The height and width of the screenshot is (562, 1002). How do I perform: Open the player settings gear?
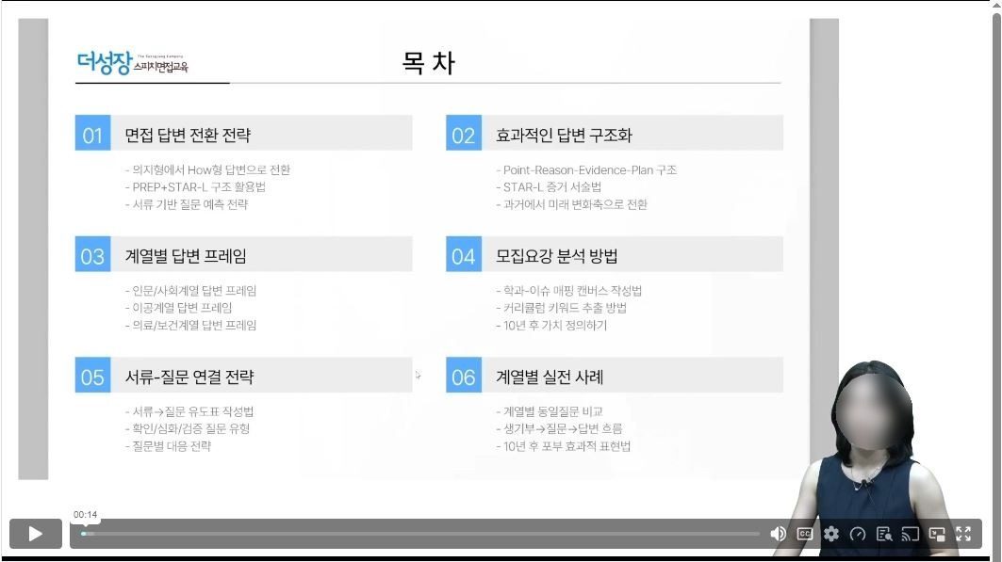[830, 534]
